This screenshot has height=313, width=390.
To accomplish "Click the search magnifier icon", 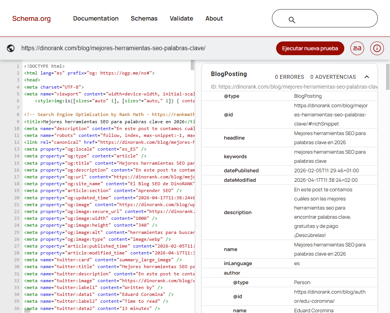I will coord(292,20).
